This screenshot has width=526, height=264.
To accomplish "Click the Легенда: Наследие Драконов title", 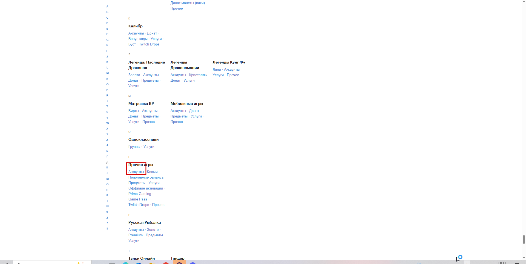I will point(147,65).
